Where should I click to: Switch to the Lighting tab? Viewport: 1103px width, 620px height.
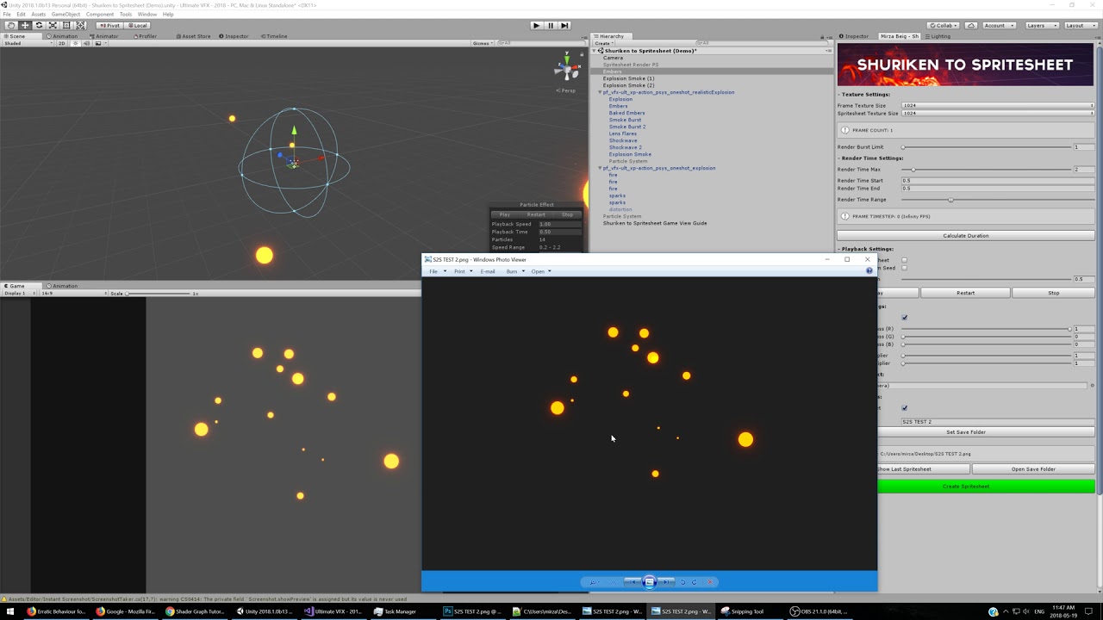pyautogui.click(x=938, y=36)
